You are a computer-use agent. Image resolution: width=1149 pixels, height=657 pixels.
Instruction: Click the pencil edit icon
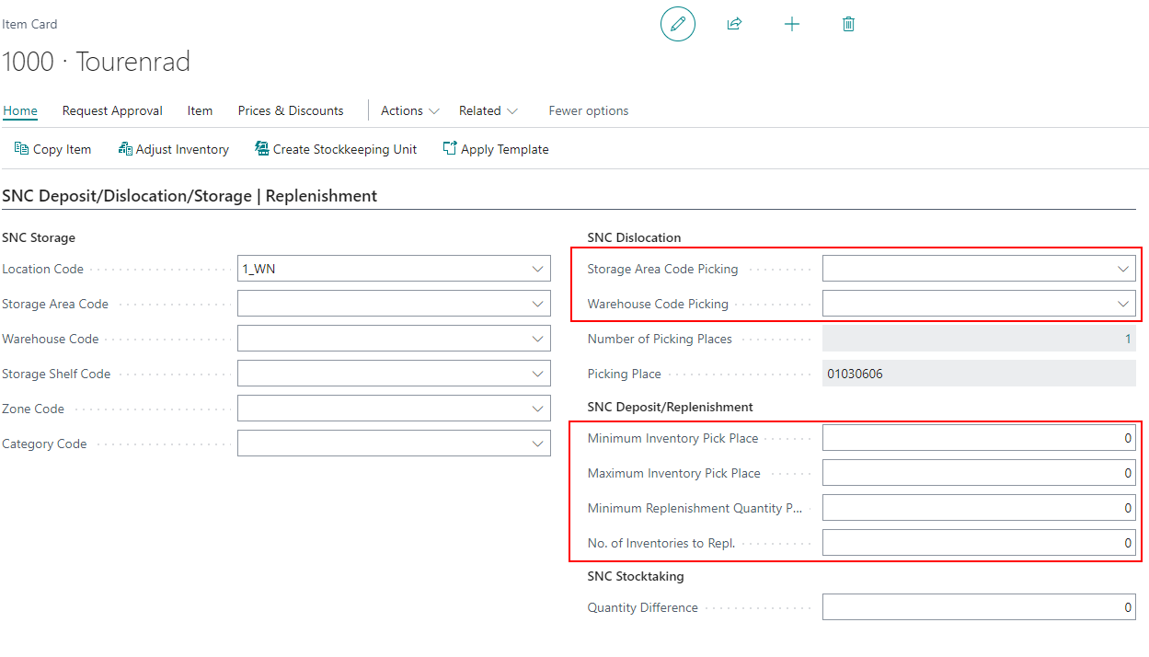tap(678, 24)
